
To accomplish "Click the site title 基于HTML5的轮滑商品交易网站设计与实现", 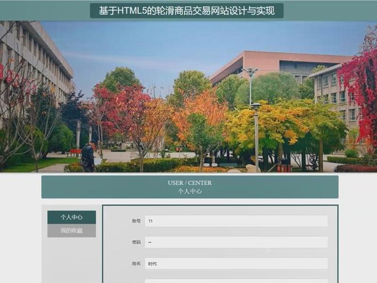I will (187, 11).
